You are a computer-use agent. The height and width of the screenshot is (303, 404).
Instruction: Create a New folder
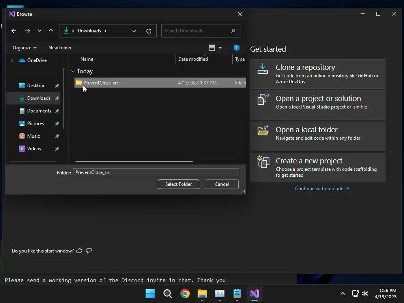tap(60, 48)
